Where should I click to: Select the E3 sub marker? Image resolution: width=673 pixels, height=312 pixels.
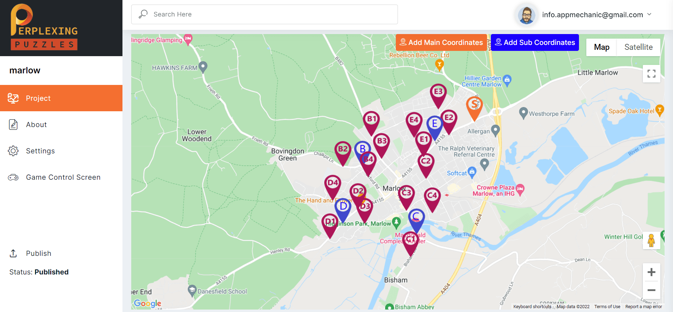438,96
